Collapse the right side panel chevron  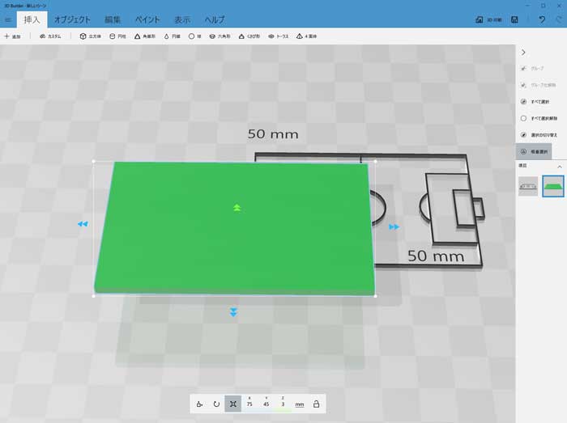click(x=523, y=53)
